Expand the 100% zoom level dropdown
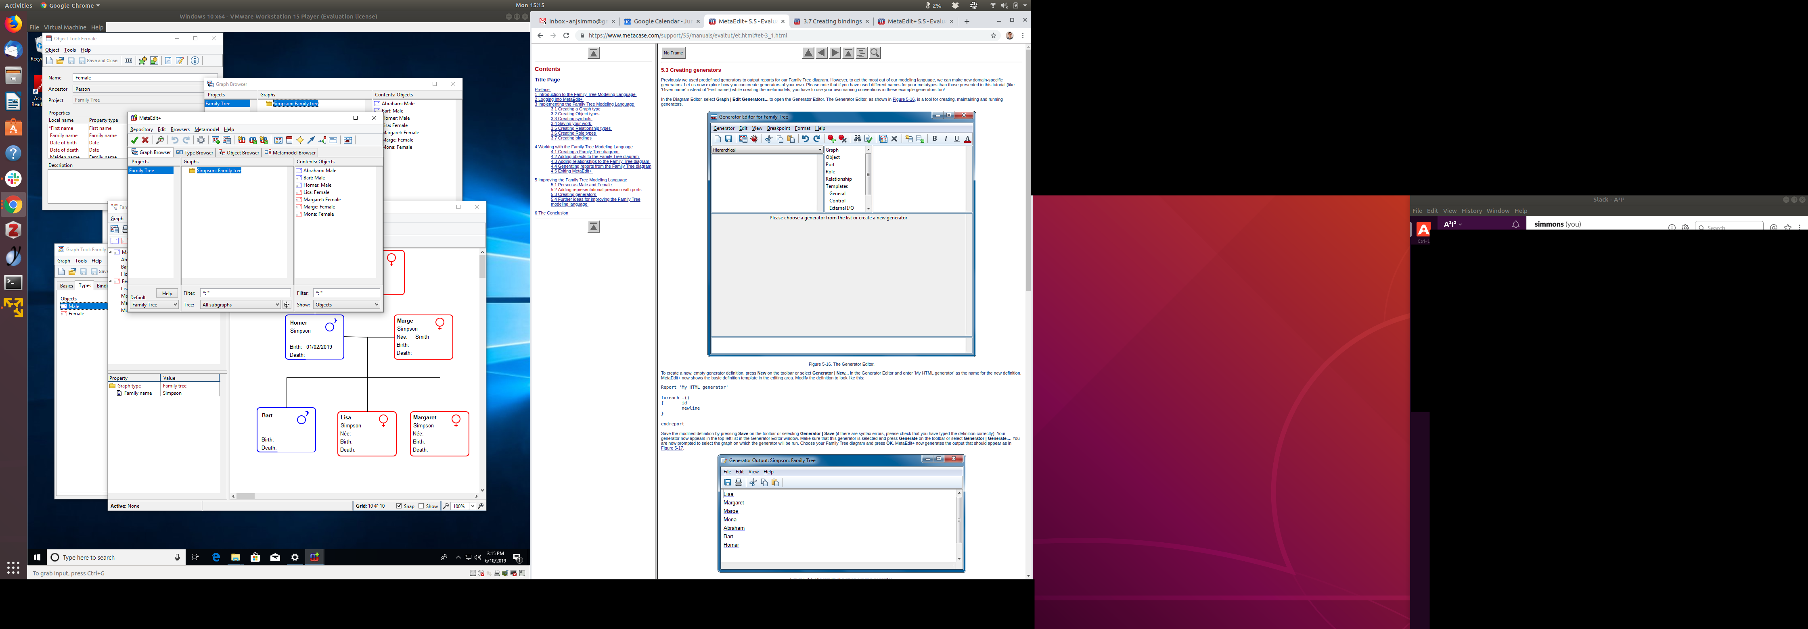 [472, 506]
